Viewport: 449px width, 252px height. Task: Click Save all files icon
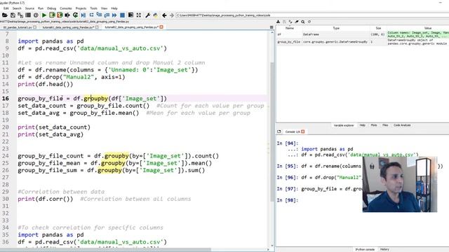(20, 15)
